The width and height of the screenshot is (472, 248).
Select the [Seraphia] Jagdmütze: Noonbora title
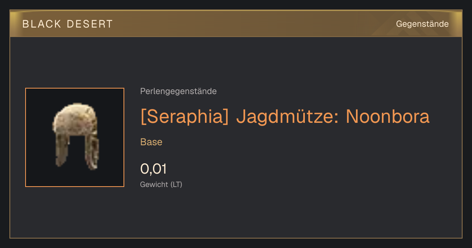[x=285, y=117]
